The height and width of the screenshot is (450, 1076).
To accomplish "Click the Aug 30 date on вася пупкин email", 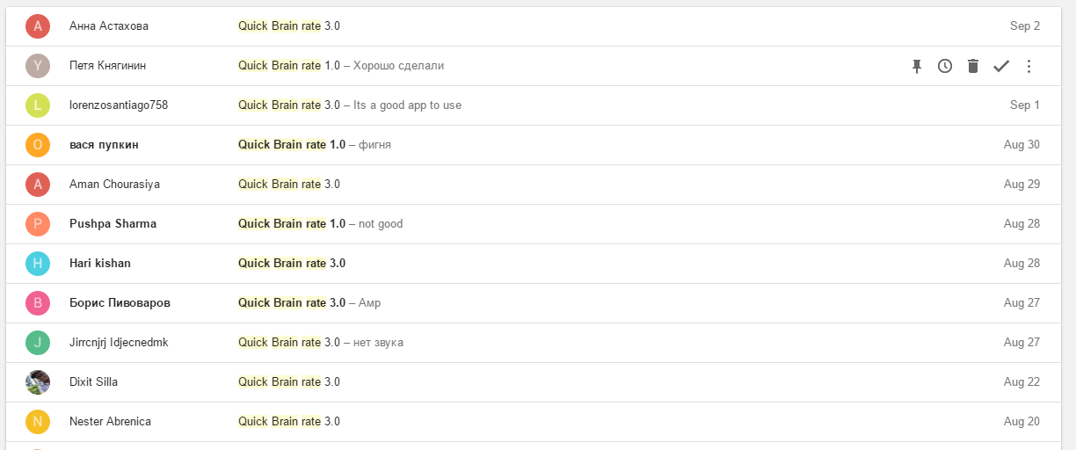I will pyautogui.click(x=1021, y=145).
